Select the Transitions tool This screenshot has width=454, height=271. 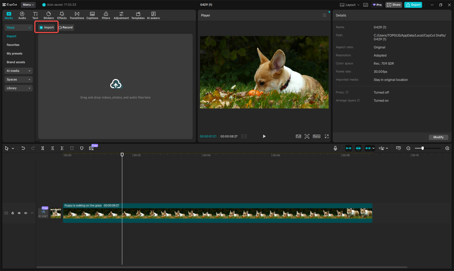coord(77,15)
